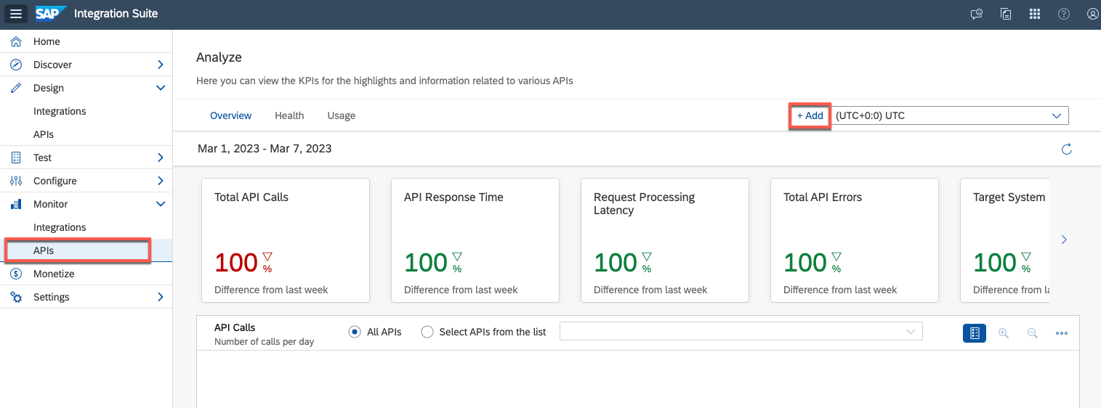1101x408 pixels.
Task: Expand the Settings menu chevron
Action: [161, 297]
